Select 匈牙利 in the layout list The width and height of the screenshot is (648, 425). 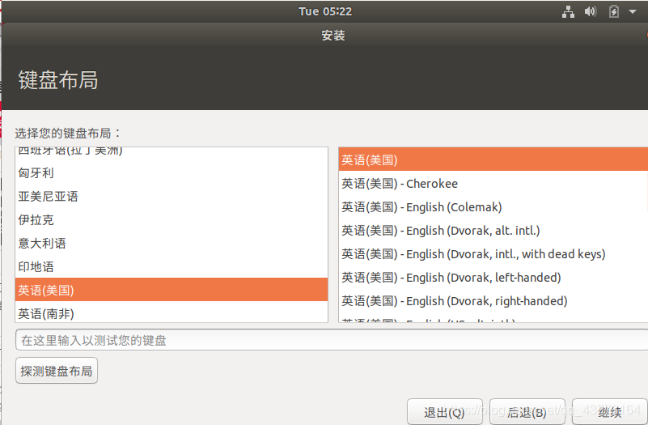(x=172, y=172)
